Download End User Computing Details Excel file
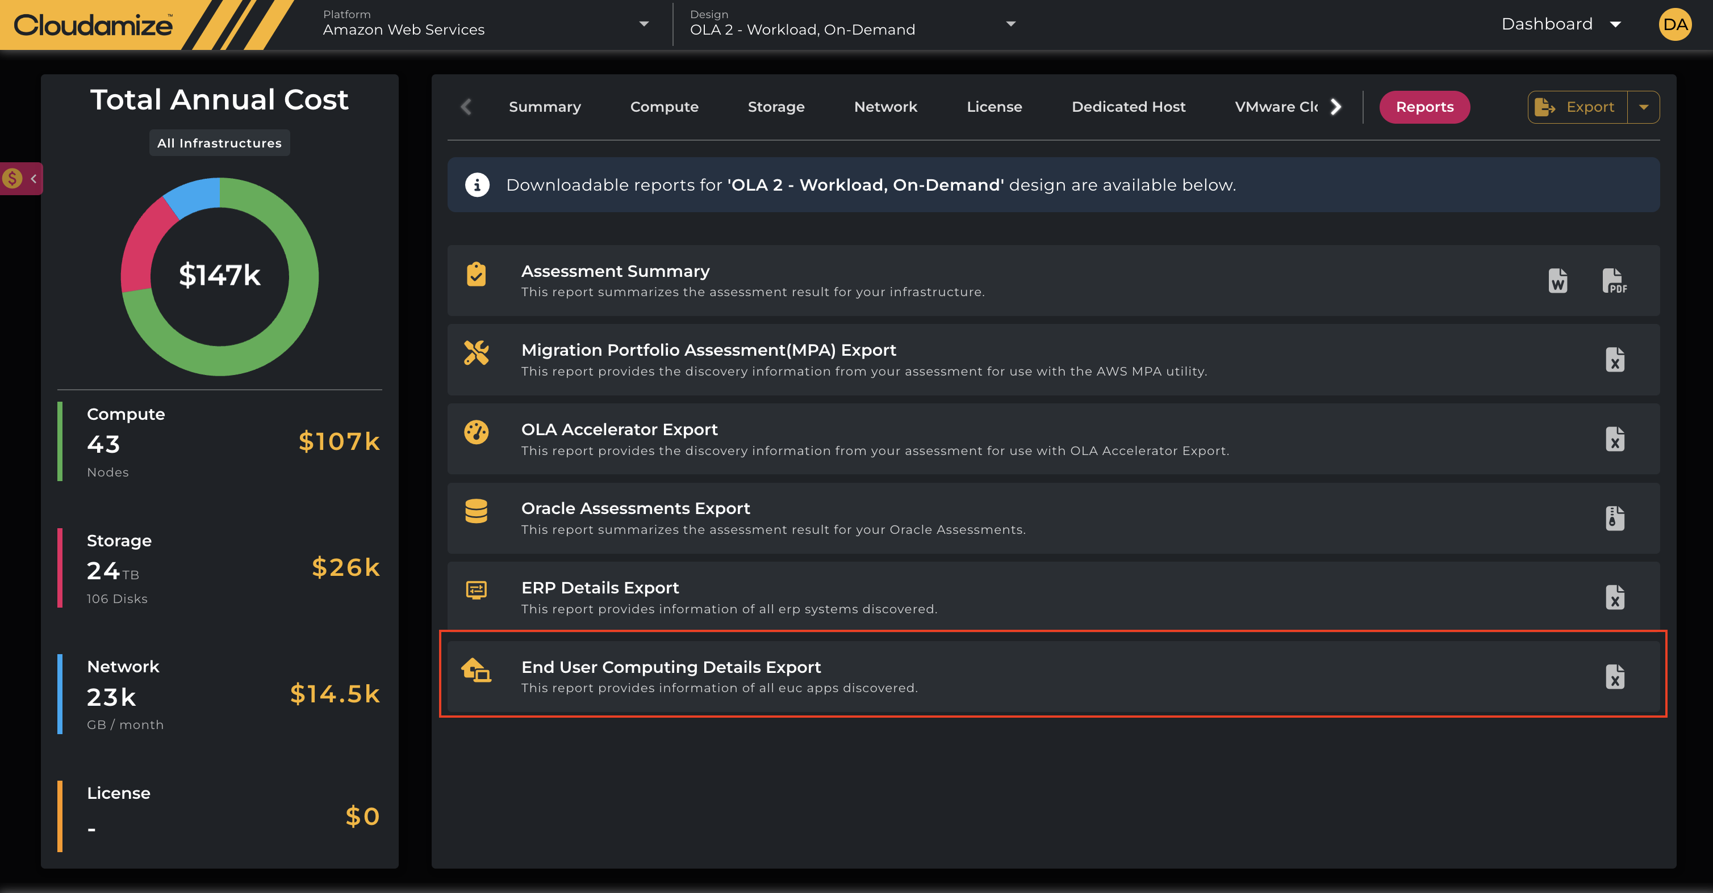The width and height of the screenshot is (1713, 893). pyautogui.click(x=1615, y=676)
